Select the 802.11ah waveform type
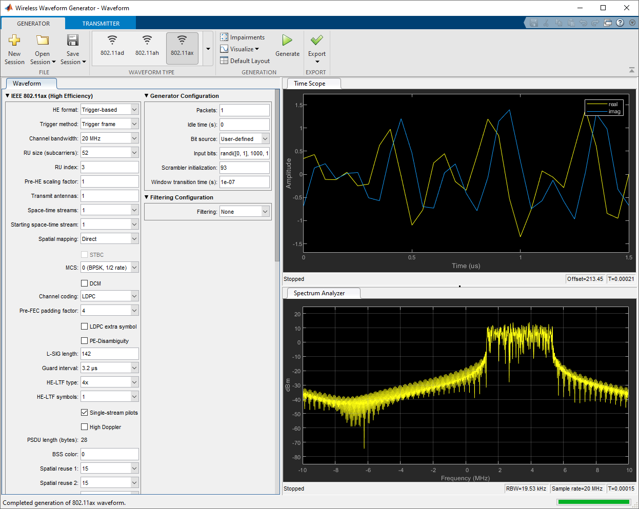This screenshot has height=509, width=639. tap(147, 46)
